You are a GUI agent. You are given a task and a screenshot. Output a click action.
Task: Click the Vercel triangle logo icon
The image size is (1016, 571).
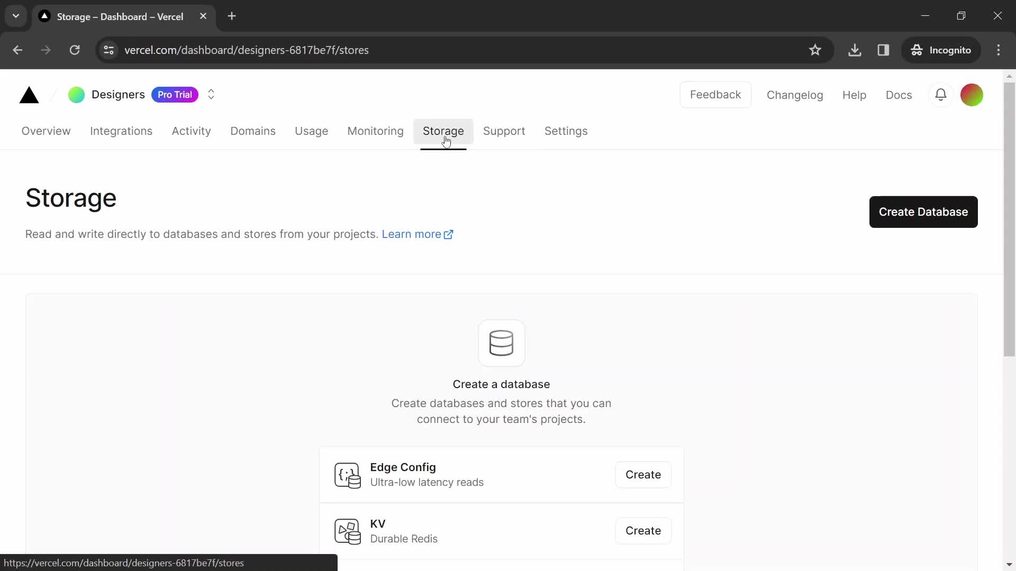(x=29, y=95)
